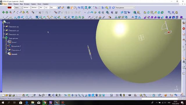The image size is (186, 105).
Task: Click the Rotate view icon
Action: tap(76, 95)
